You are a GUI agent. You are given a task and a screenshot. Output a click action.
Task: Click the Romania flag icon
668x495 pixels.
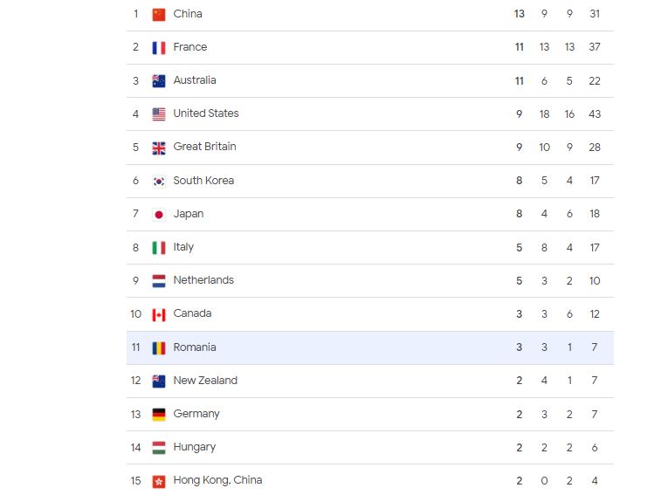(159, 347)
